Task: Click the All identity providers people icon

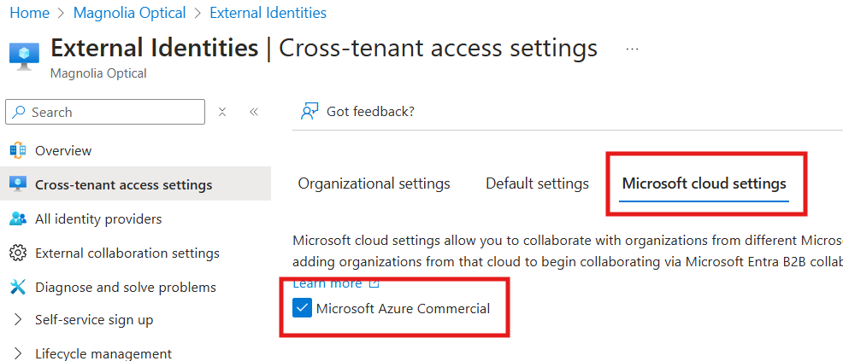Action: point(18,218)
